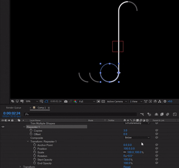Toggle Hide Shy Layers icon
The height and width of the screenshot is (168, 179).
(156, 114)
